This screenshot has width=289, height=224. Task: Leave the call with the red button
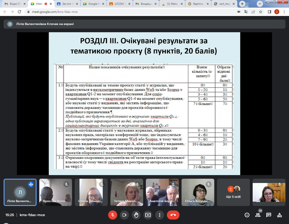[x=173, y=214]
